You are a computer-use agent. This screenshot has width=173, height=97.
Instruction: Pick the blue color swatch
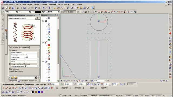click(39, 92)
